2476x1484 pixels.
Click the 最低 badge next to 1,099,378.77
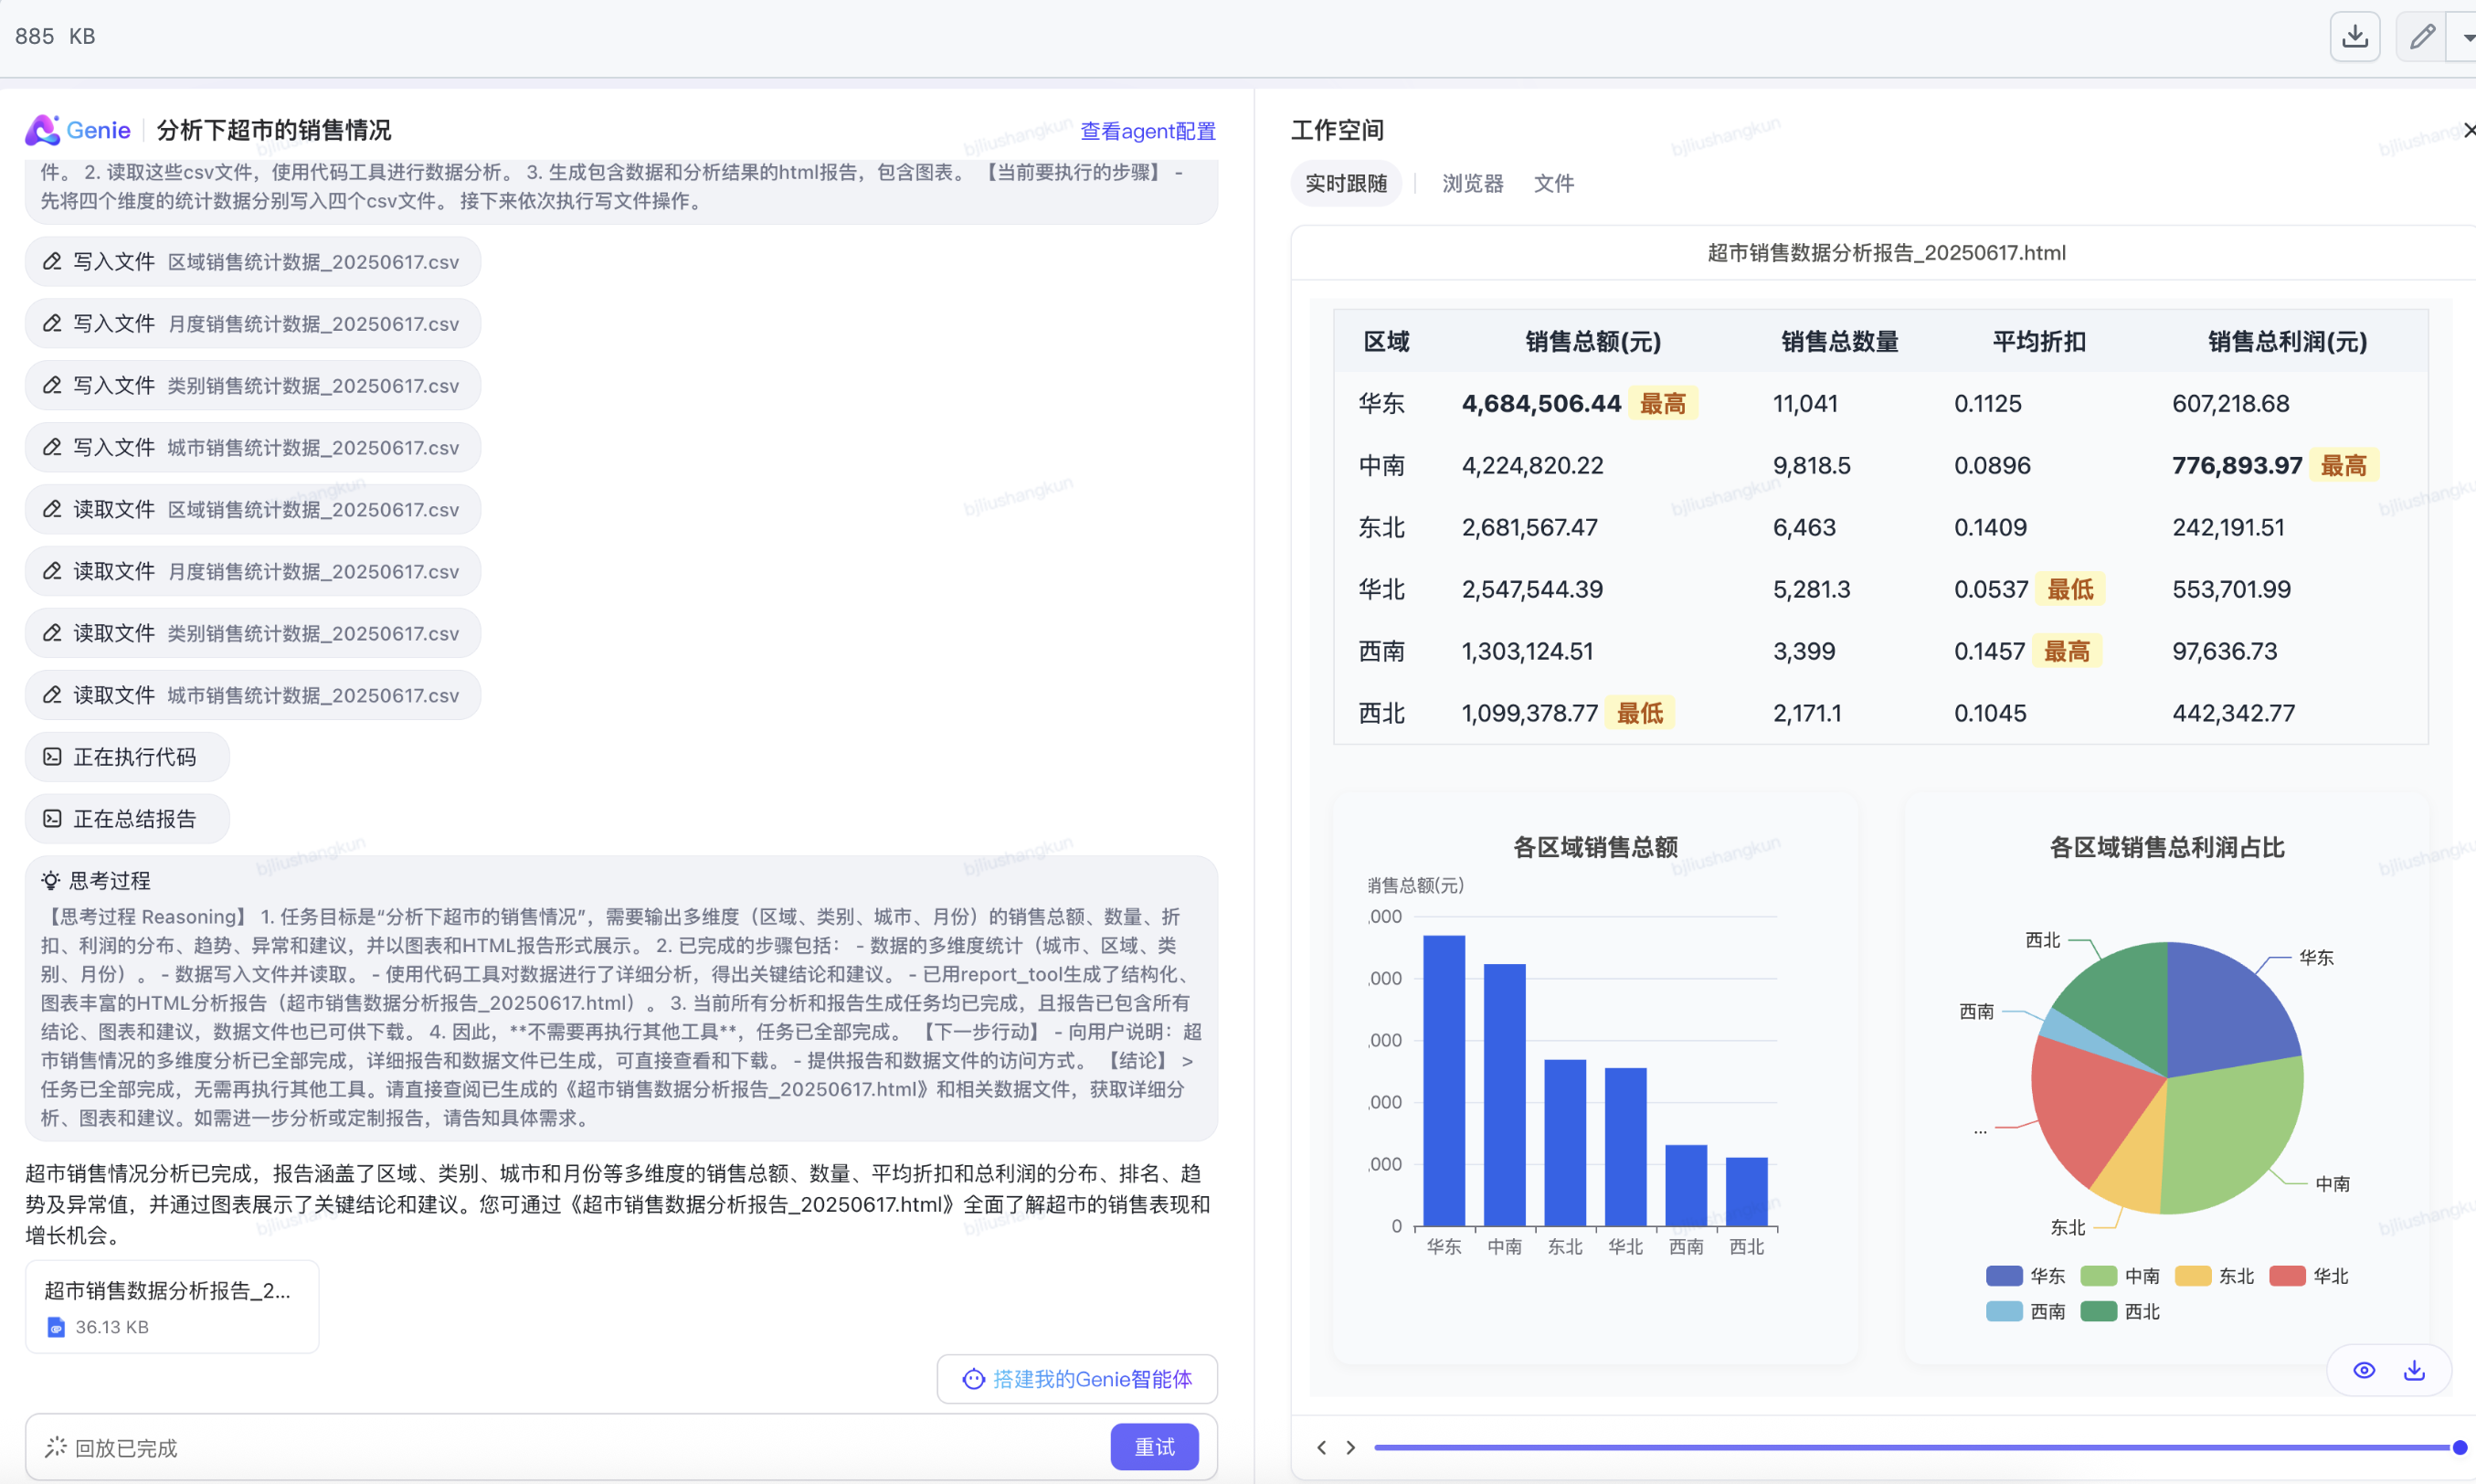(1639, 713)
